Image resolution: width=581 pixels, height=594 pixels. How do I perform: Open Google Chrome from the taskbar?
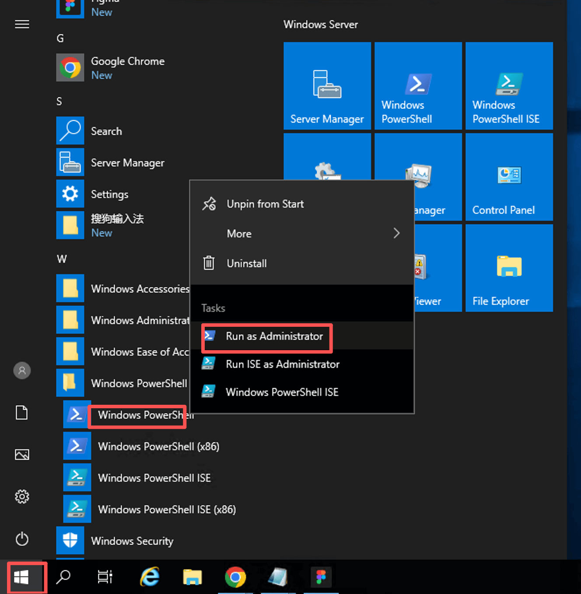(235, 577)
